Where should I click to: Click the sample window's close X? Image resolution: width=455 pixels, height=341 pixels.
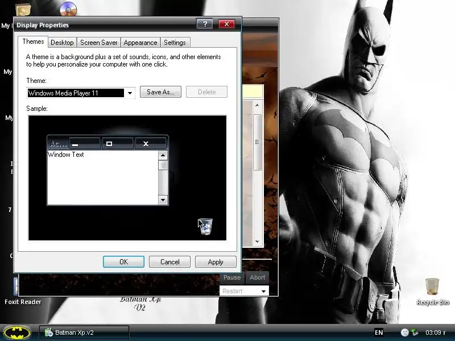point(150,144)
